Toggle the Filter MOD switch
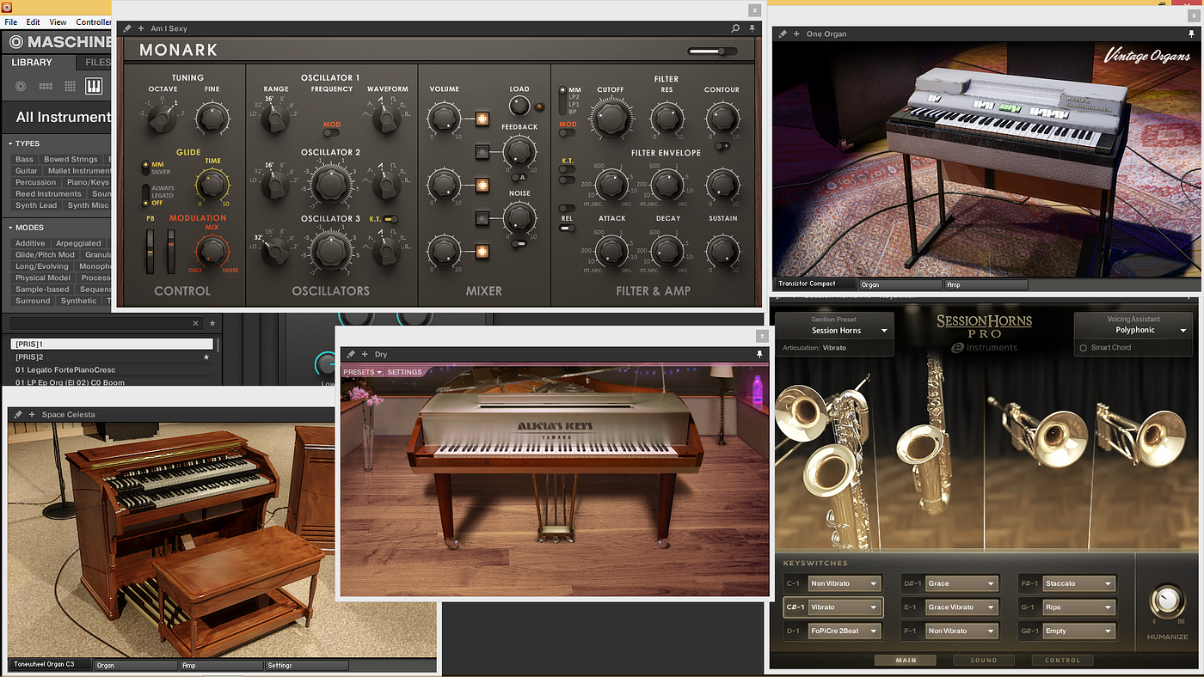The width and height of the screenshot is (1204, 677). click(568, 133)
